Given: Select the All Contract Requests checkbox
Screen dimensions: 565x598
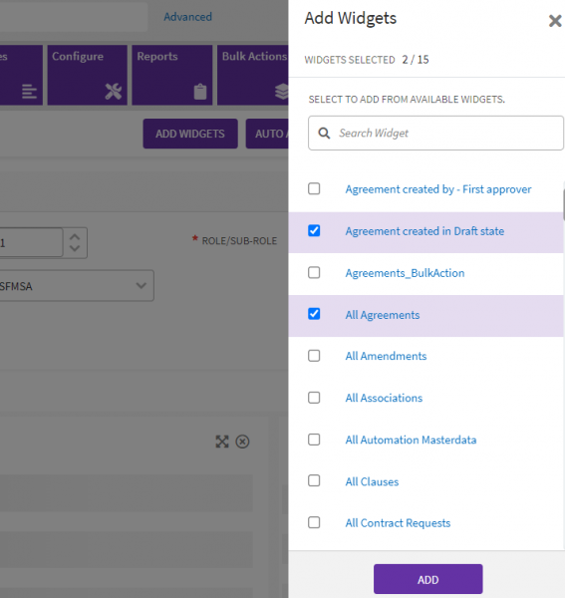Looking at the screenshot, I should (x=314, y=522).
